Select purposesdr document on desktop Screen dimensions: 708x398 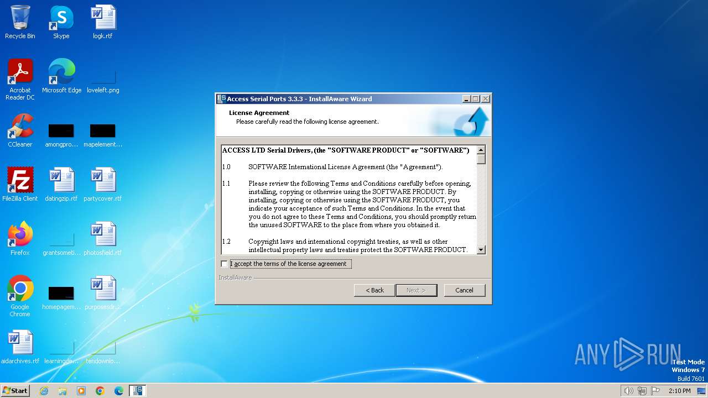pyautogui.click(x=103, y=294)
